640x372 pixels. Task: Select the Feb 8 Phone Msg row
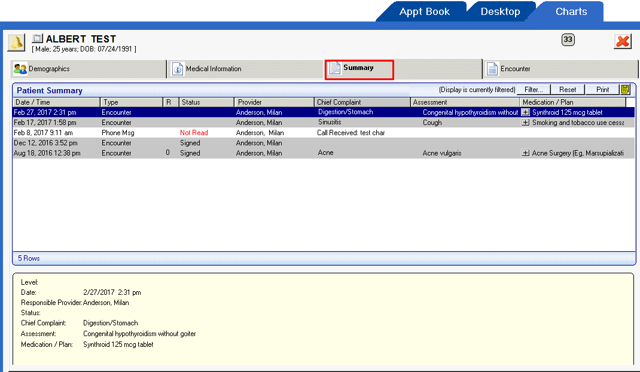click(179, 132)
